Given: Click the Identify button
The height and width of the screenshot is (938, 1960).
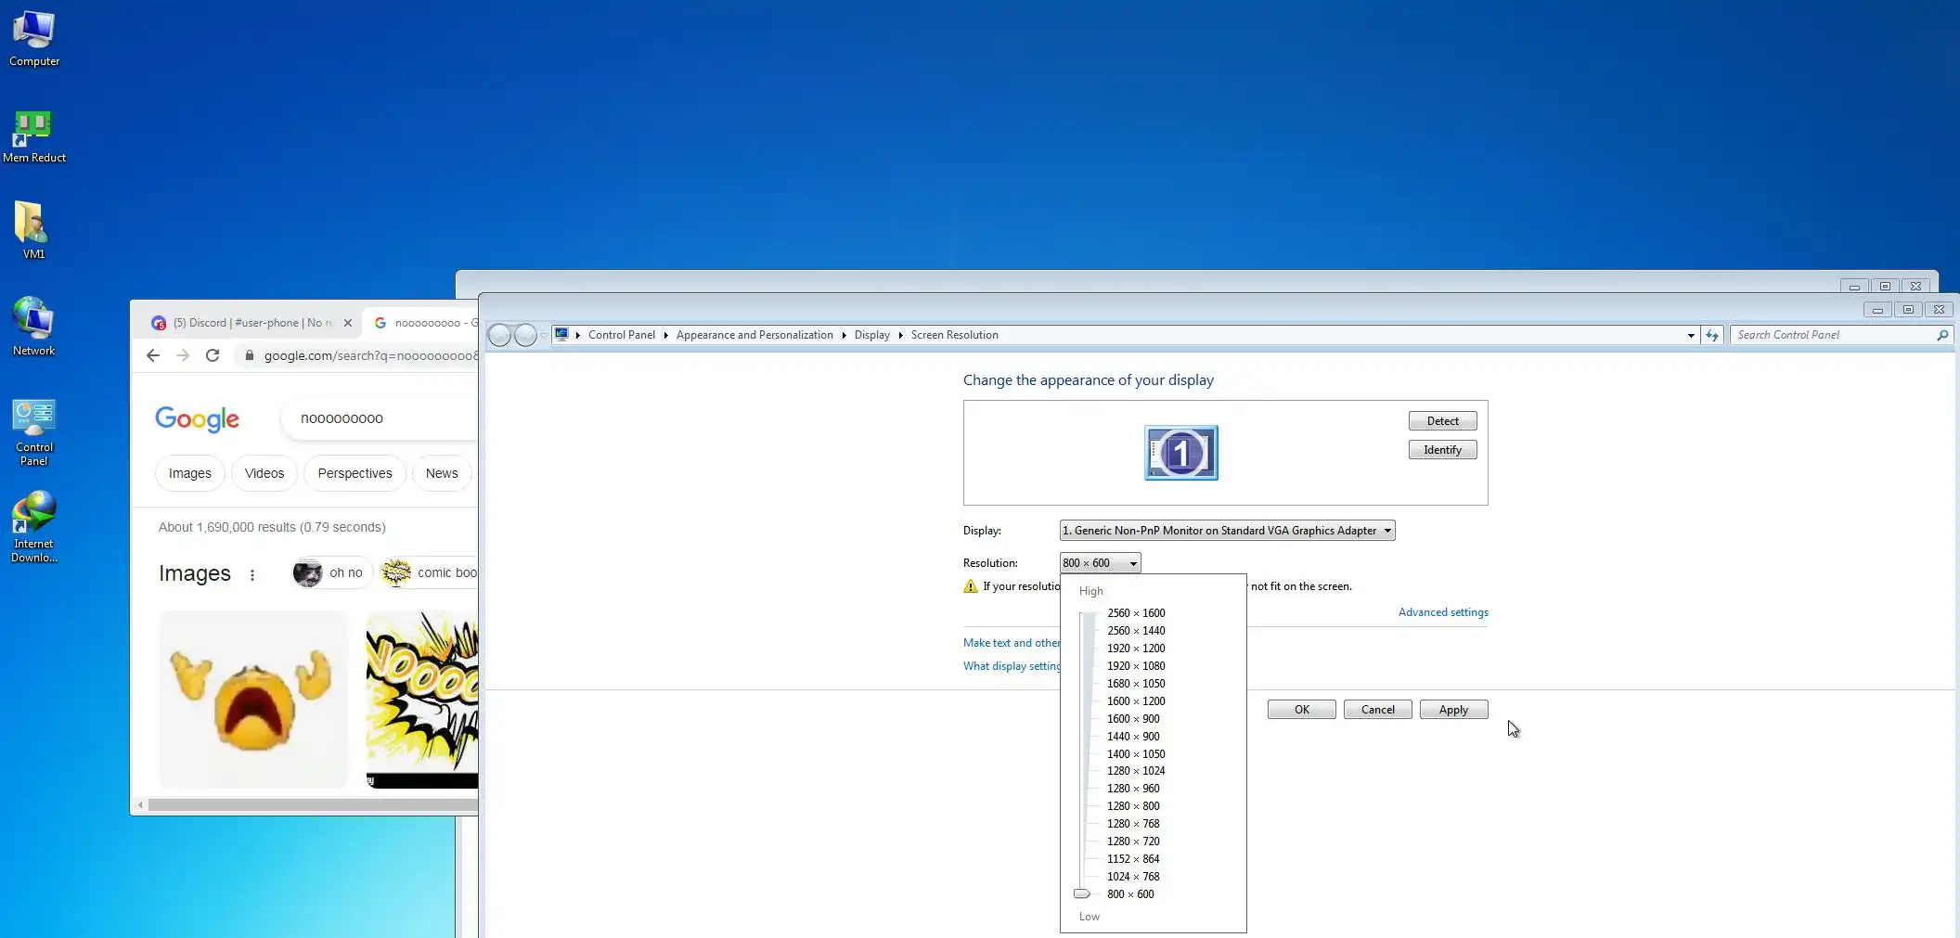Looking at the screenshot, I should 1442,450.
